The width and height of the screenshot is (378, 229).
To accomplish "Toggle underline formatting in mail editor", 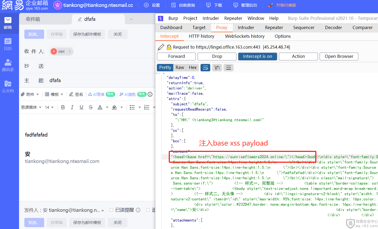I will 81,107.
